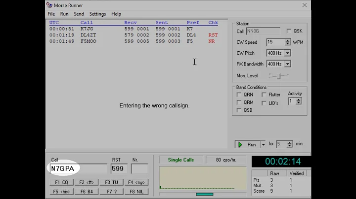Viewport: 356px width, 199px height.
Task: Toggle the QSB band condition
Action: click(x=239, y=110)
